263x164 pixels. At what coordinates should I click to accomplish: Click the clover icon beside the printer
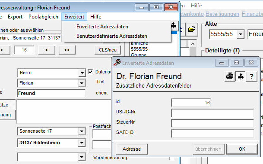(241, 76)
